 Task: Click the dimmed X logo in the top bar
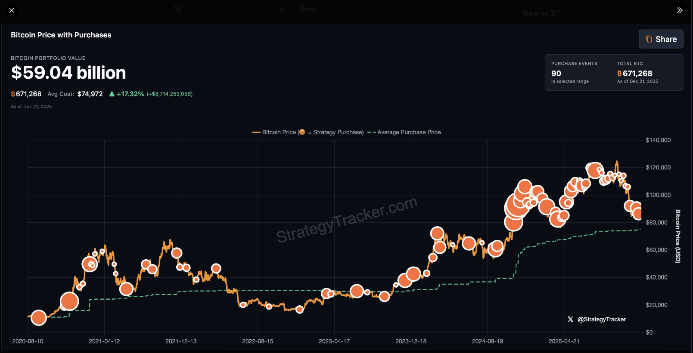(178, 9)
